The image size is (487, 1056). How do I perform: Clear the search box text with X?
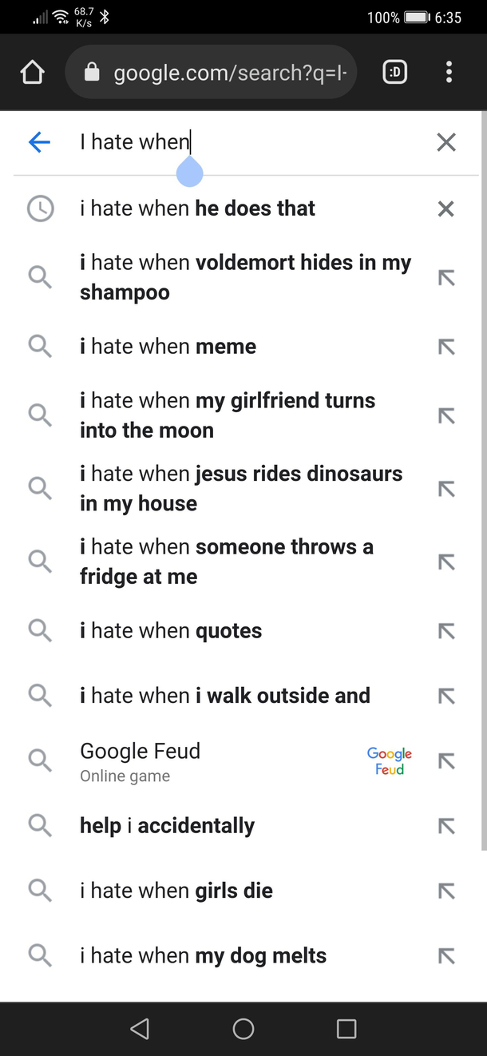446,142
